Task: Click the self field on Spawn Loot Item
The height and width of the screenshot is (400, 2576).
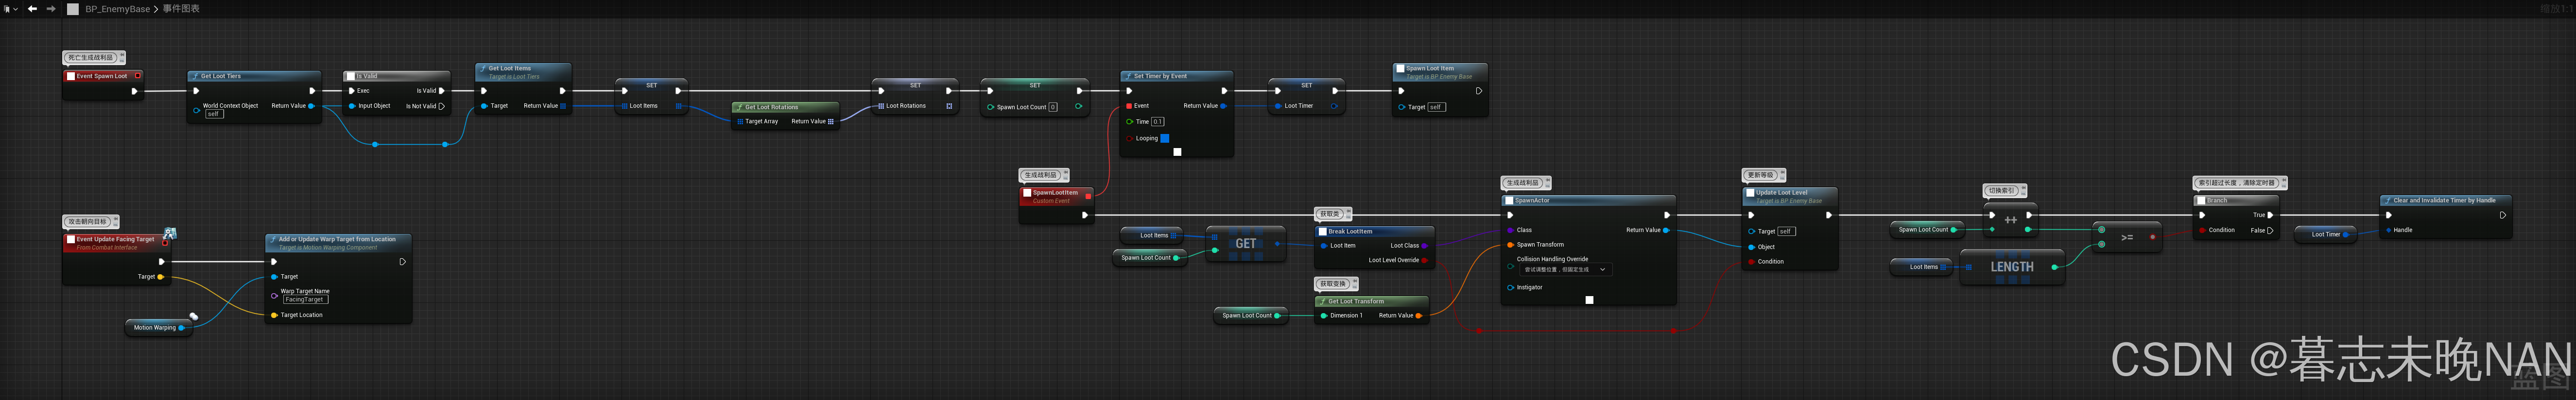Action: pyautogui.click(x=1436, y=107)
